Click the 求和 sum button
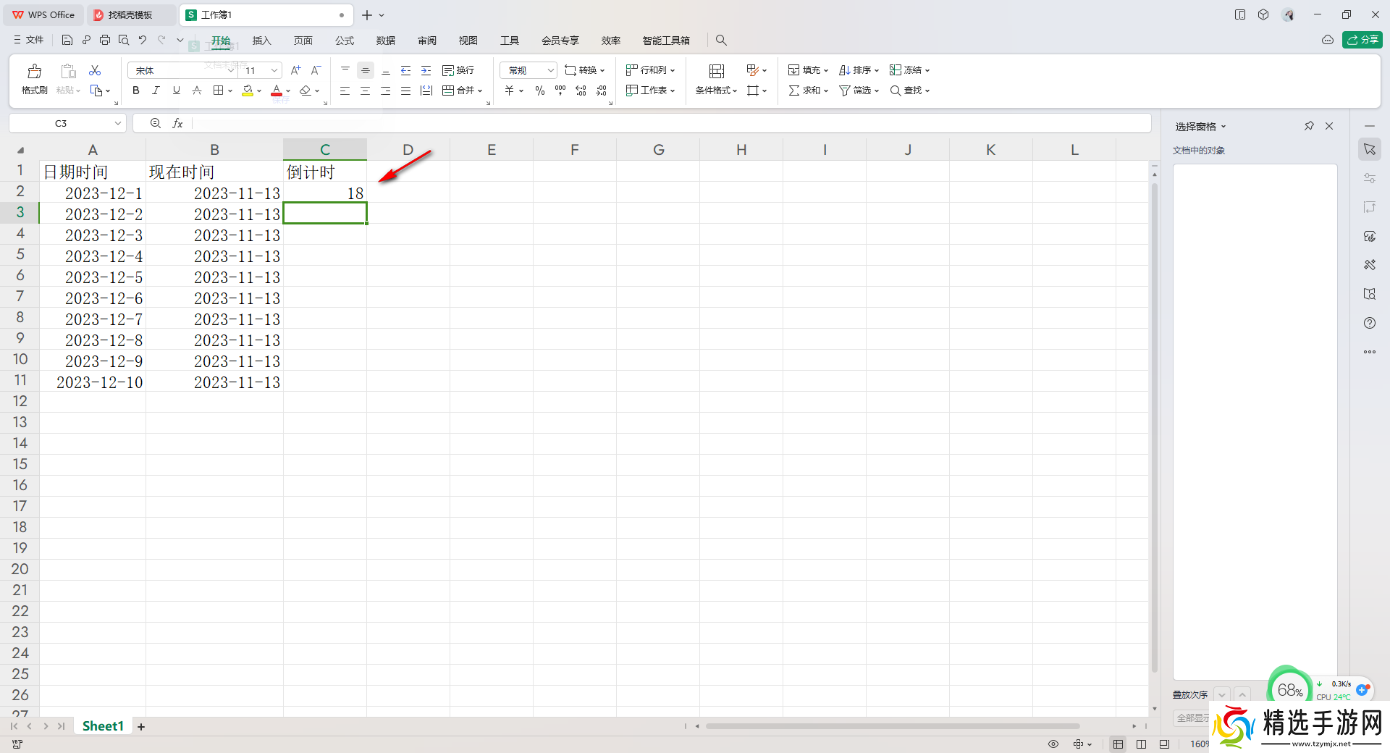Viewport: 1390px width, 753px height. click(804, 91)
